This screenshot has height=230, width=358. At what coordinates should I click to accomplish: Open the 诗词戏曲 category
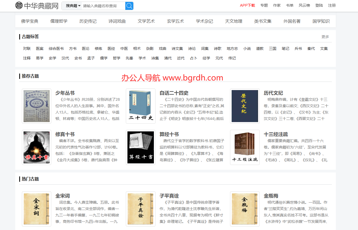[x=117, y=21]
